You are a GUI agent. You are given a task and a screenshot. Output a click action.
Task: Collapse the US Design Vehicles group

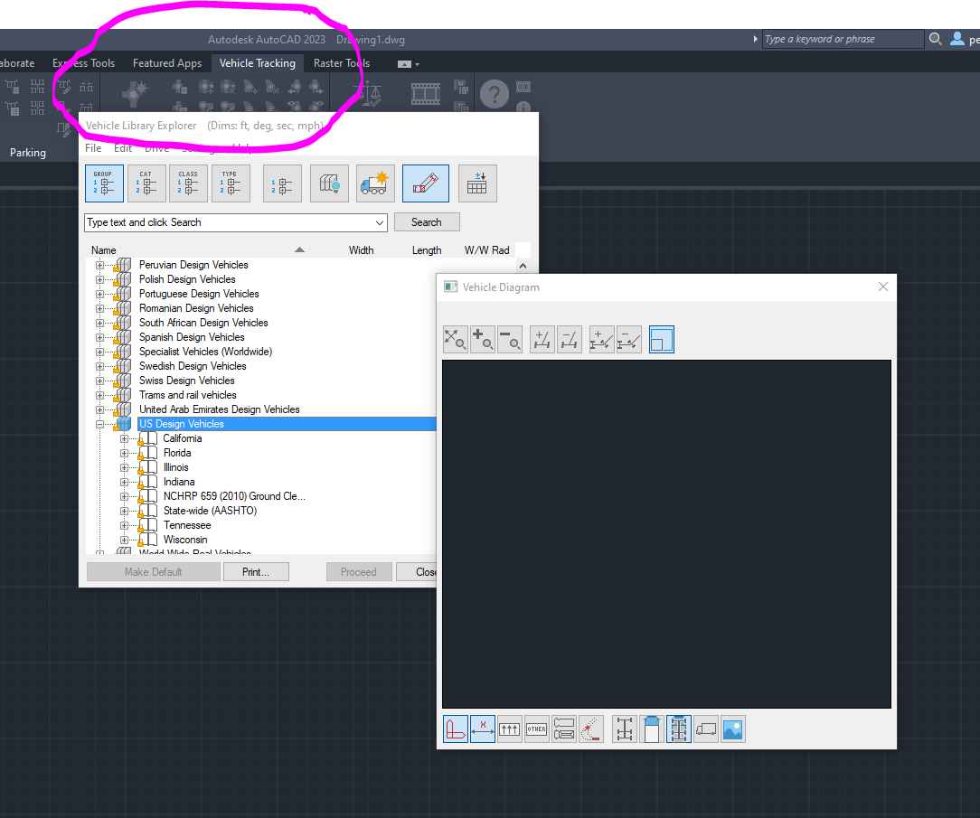pyautogui.click(x=100, y=425)
